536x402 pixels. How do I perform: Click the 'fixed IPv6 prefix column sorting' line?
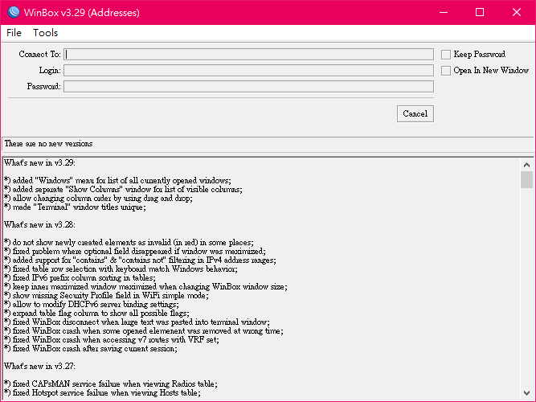80,278
